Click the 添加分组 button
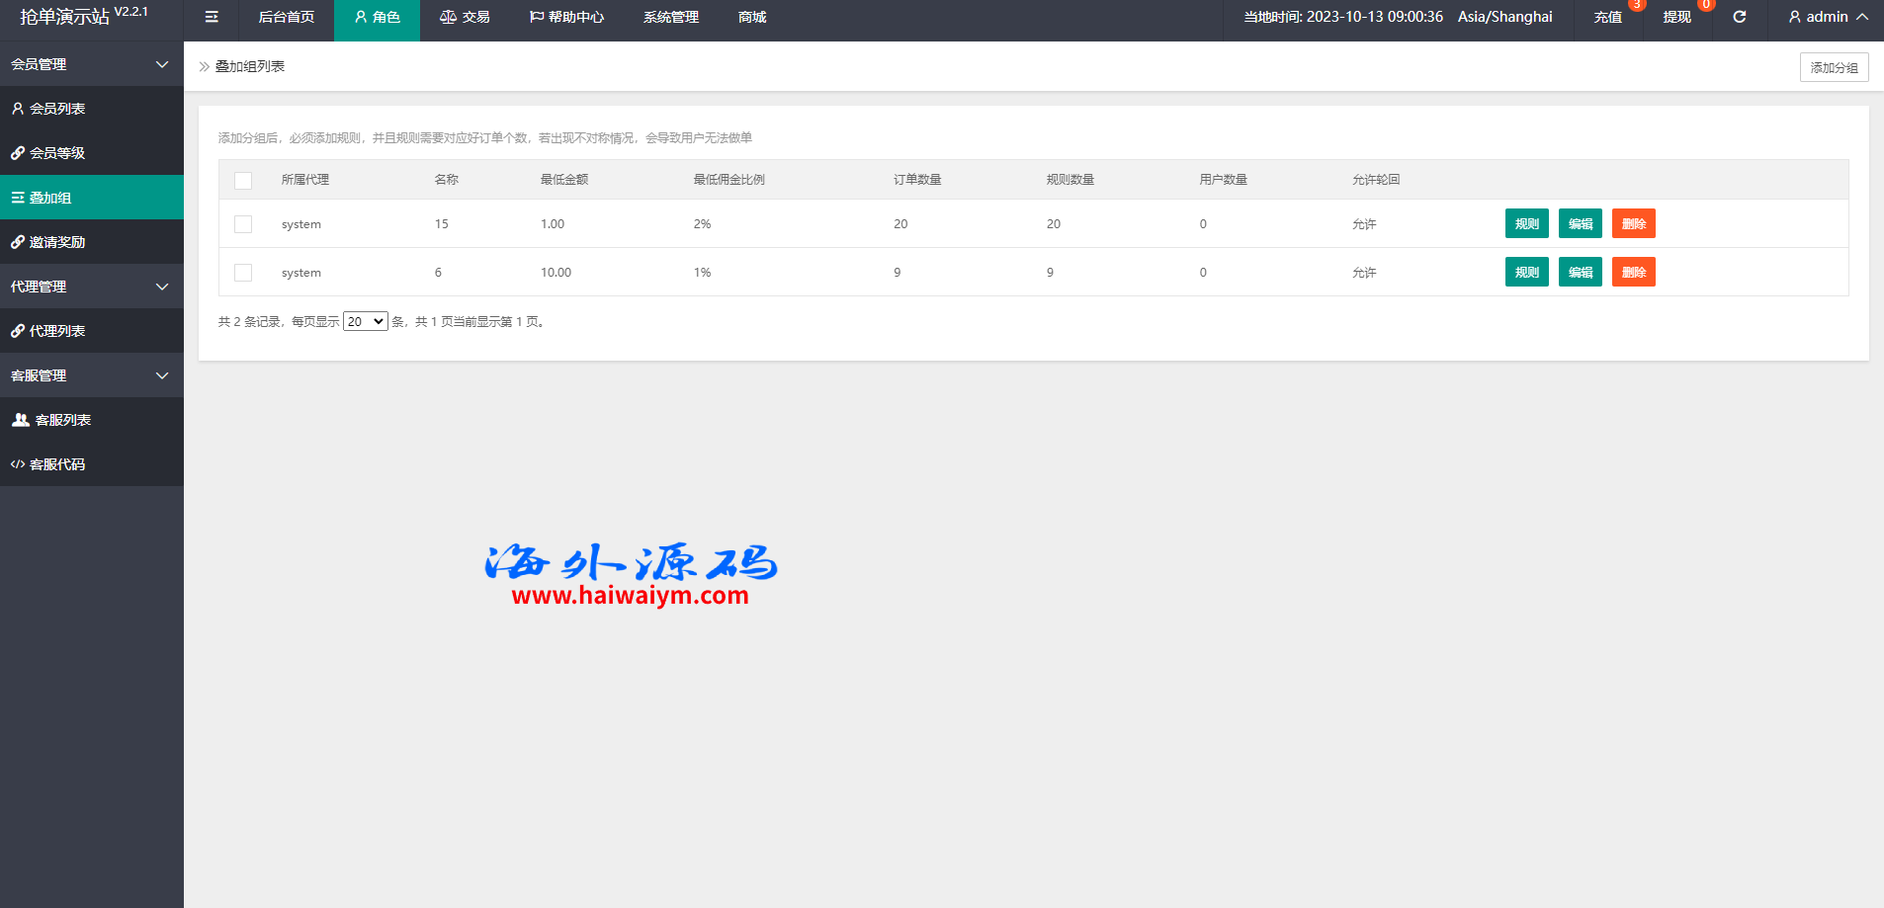 (1834, 67)
